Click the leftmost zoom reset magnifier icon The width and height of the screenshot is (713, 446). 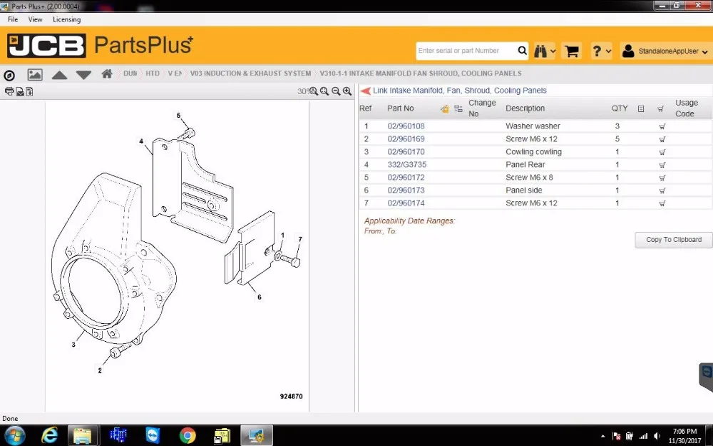pos(314,91)
